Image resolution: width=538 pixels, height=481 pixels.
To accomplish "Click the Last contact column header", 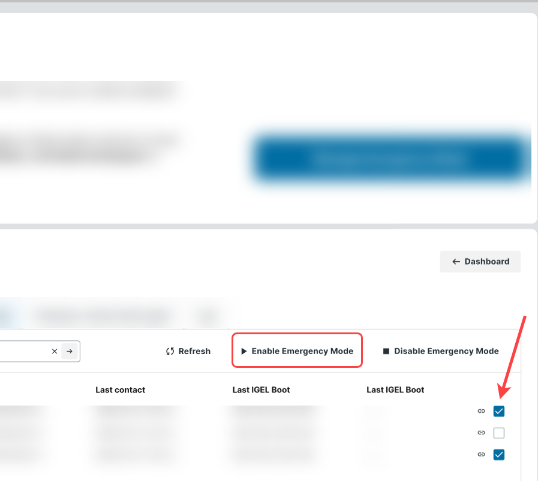I will 120,390.
